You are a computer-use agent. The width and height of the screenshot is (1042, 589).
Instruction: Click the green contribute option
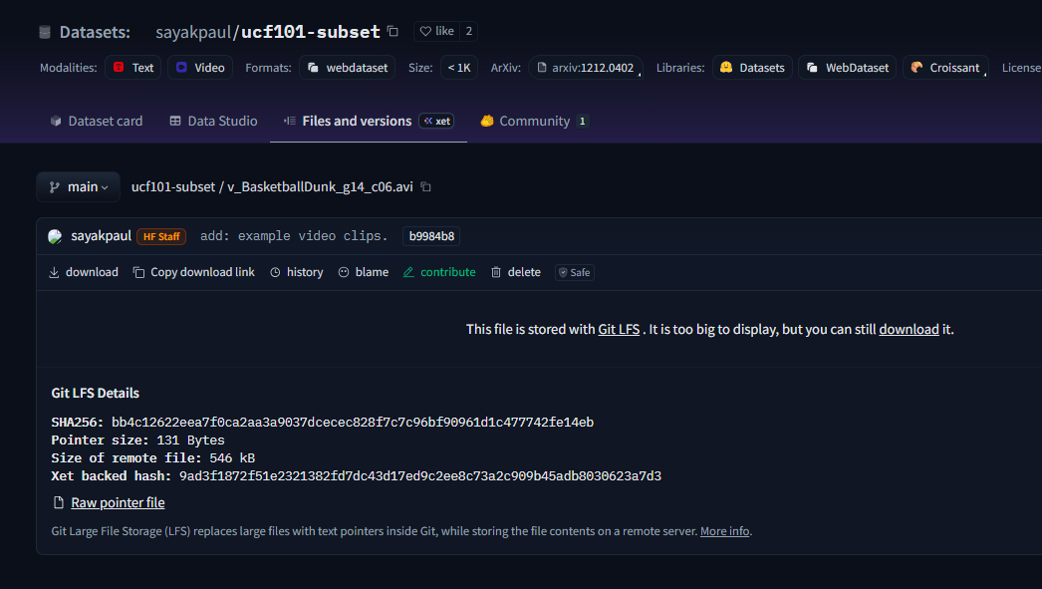pos(439,272)
